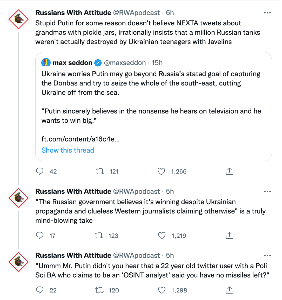The image size is (282, 300).
Task: Click the @RWApodcast handle on first tweet
Action: coord(136,13)
